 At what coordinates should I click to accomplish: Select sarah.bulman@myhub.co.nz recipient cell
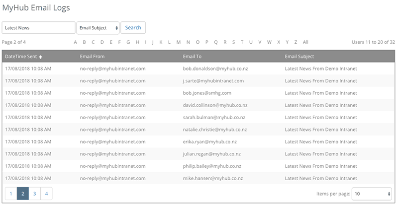pos(214,117)
